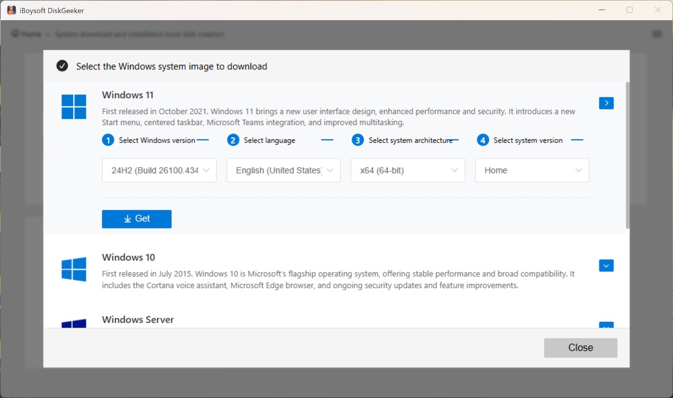
Task: Click the Get button to download Windows 11
Action: coord(136,219)
